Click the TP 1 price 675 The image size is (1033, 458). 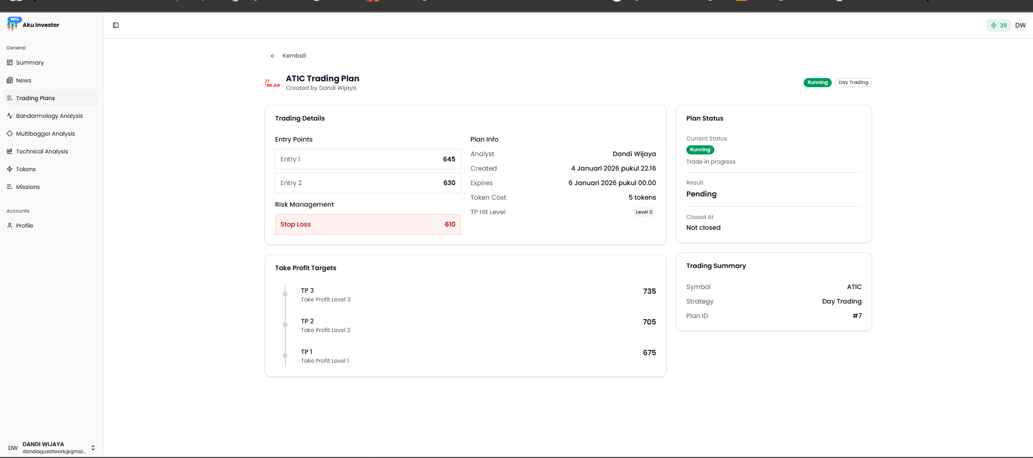coord(650,353)
